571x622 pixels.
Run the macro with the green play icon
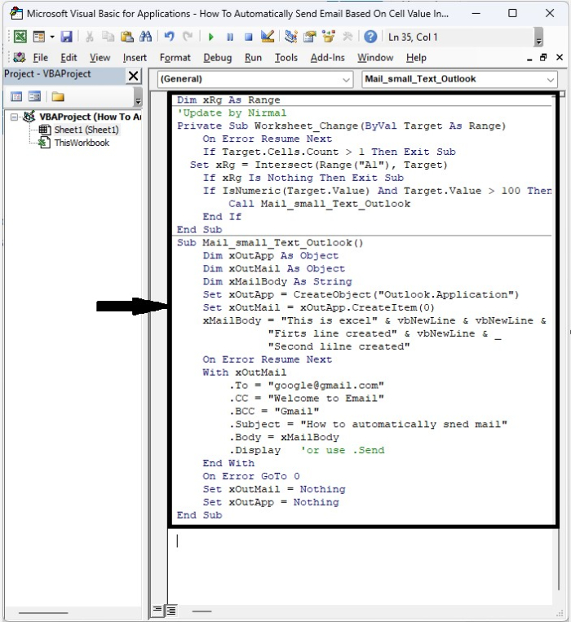(x=210, y=37)
